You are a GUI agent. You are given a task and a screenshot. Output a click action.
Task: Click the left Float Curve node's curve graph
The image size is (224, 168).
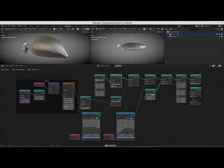(91, 126)
